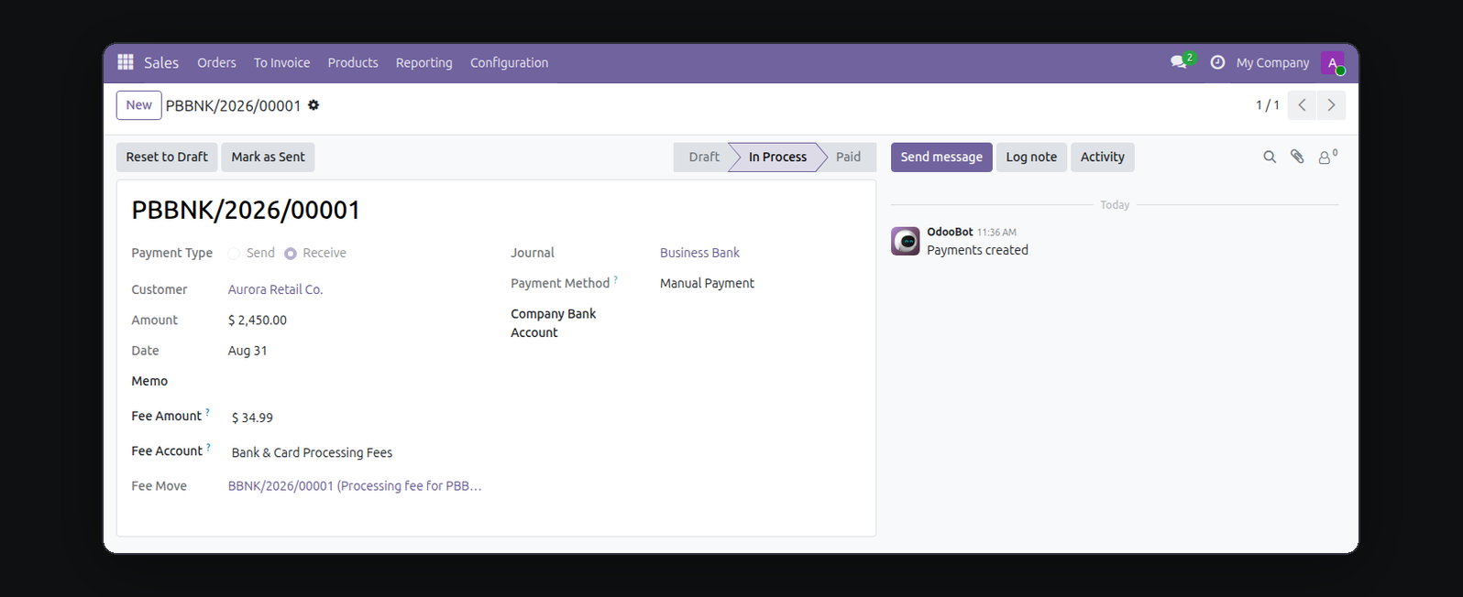The image size is (1463, 597).
Task: Click the PBBNK/2026/00001 breadcrumb text
Action: [x=233, y=105]
